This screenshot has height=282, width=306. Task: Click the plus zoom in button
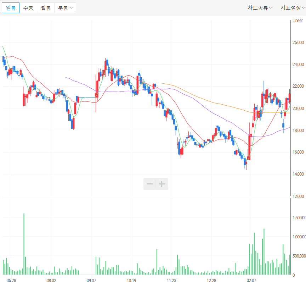coord(161,184)
